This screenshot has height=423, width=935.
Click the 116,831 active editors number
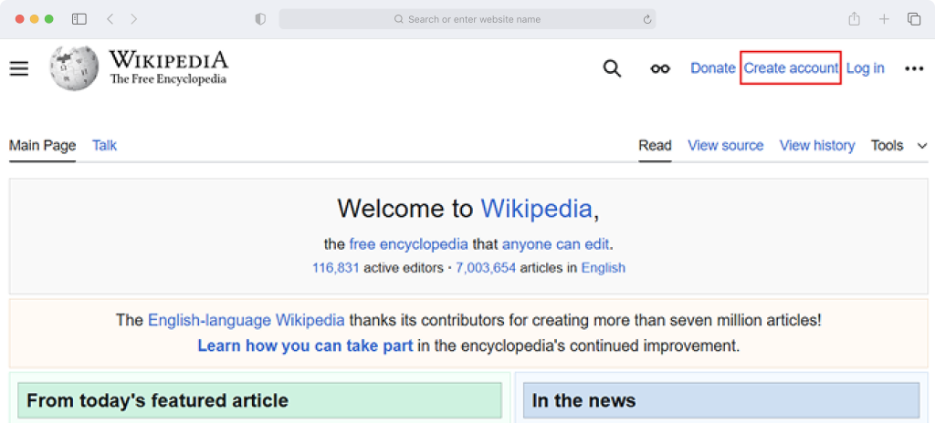coord(336,268)
